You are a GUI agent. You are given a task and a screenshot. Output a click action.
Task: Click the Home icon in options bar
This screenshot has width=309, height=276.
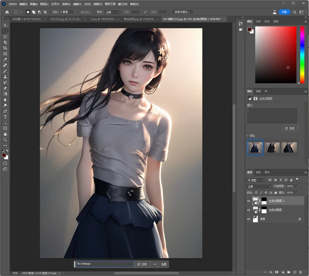coord(7,12)
